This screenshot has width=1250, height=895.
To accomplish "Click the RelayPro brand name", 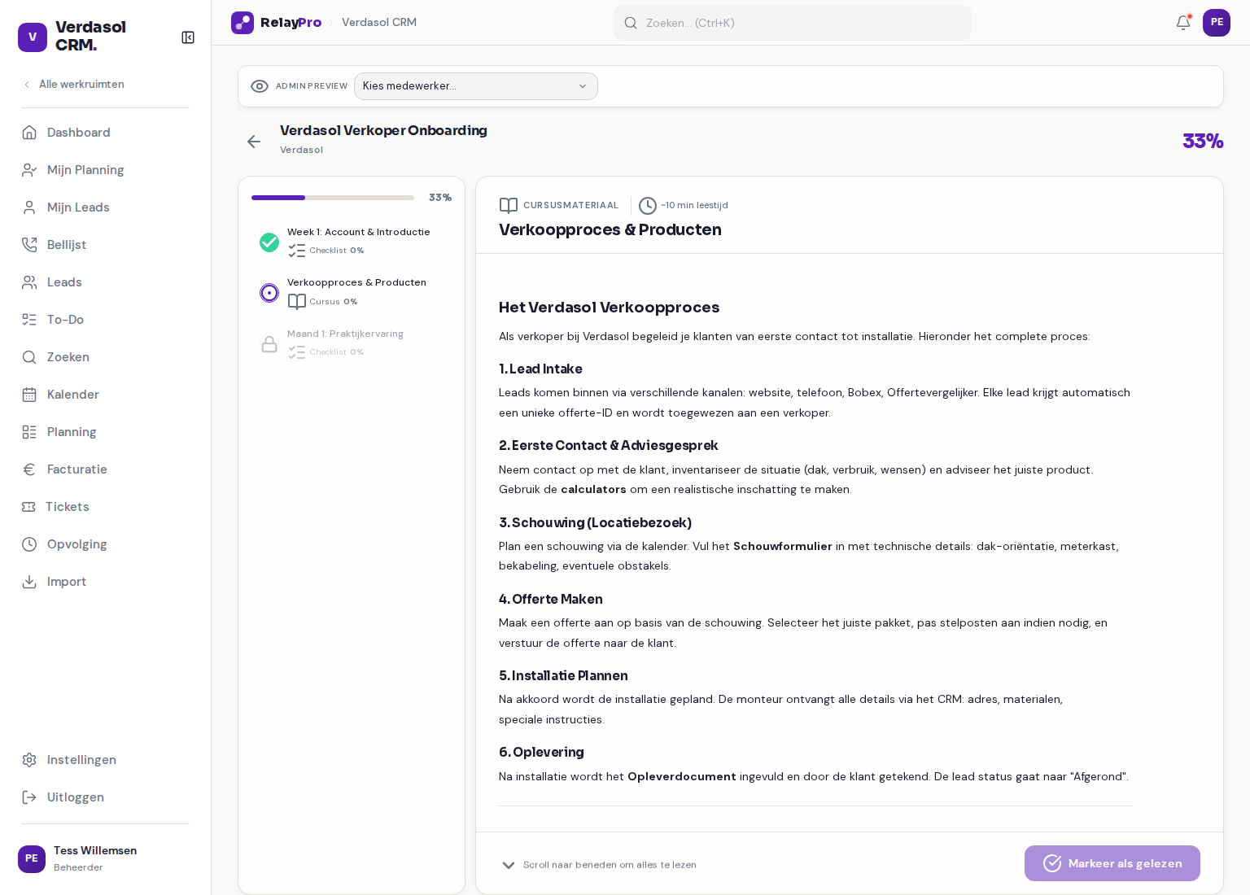I will point(291,23).
